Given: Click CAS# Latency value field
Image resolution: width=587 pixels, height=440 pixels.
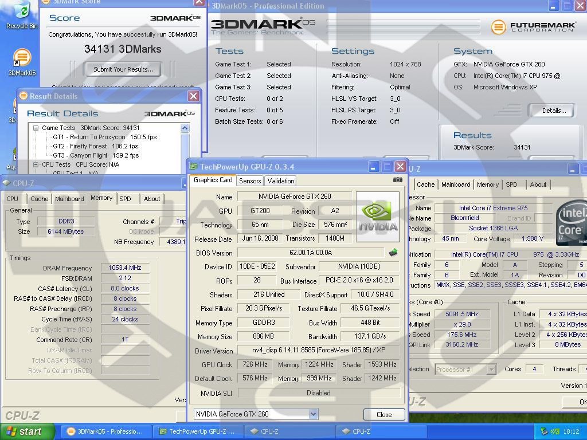Looking at the screenshot, I should [125, 289].
